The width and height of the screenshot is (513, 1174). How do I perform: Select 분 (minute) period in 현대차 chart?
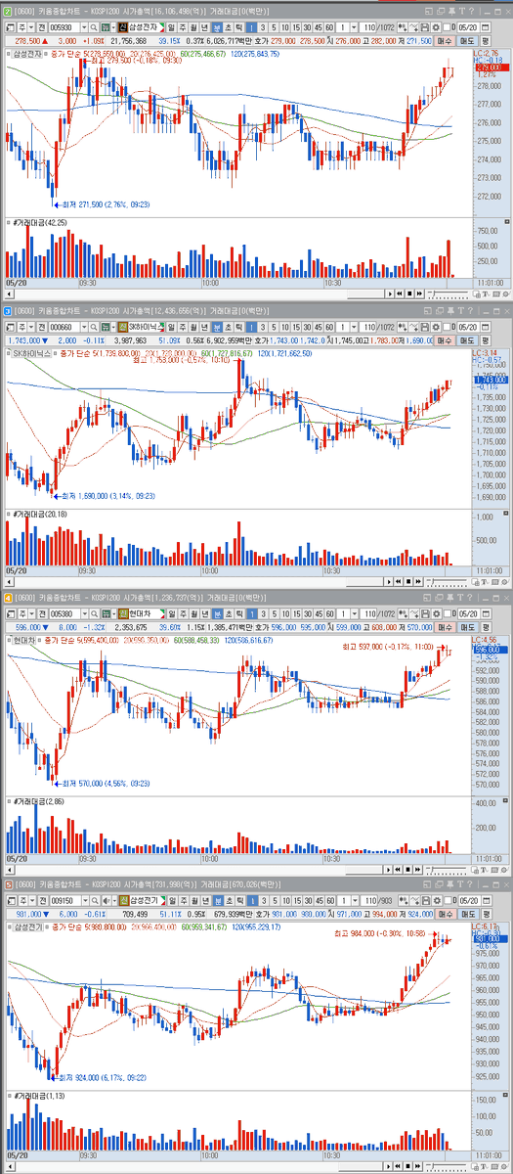[x=216, y=611]
